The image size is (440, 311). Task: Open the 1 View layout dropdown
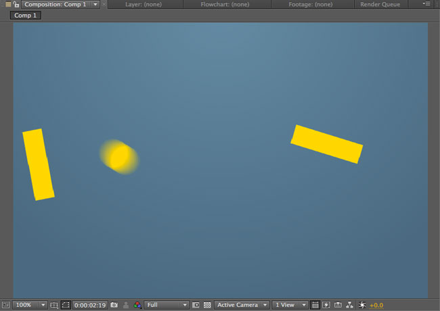point(290,305)
